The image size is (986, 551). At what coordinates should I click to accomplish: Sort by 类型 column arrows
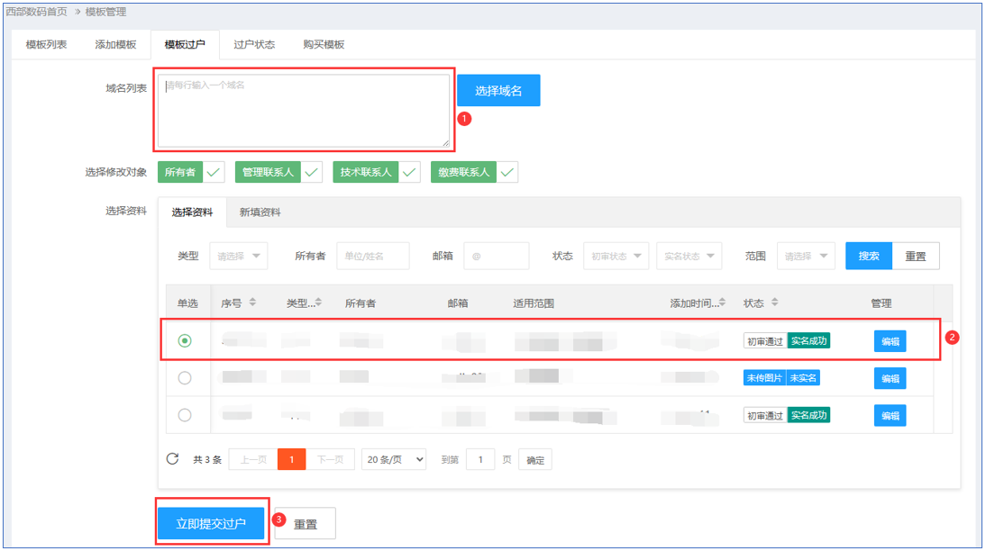click(x=318, y=303)
